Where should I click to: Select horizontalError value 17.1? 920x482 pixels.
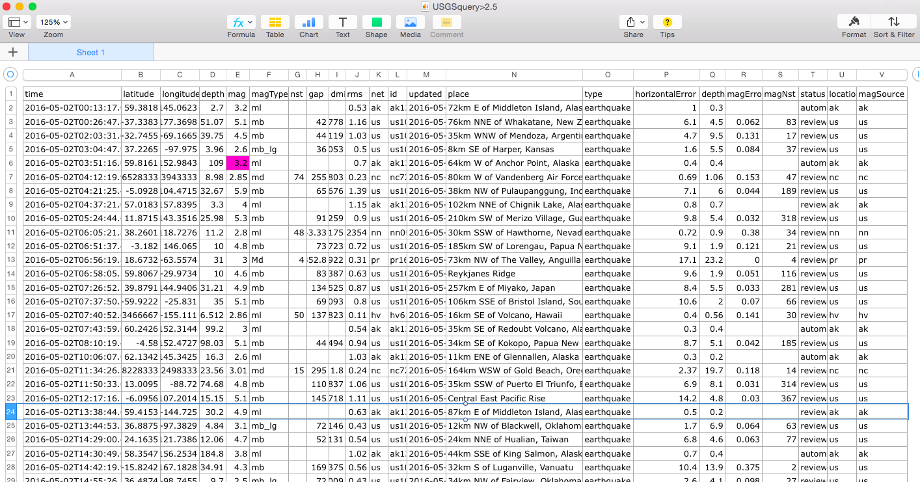(x=666, y=260)
